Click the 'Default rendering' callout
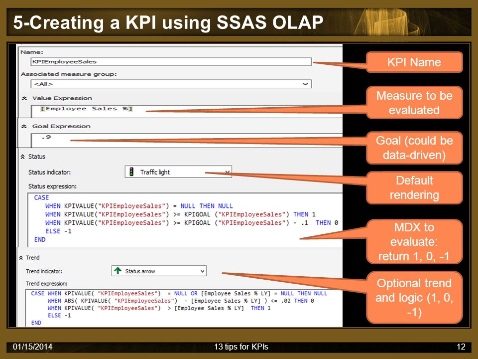478x359 pixels. pos(414,187)
